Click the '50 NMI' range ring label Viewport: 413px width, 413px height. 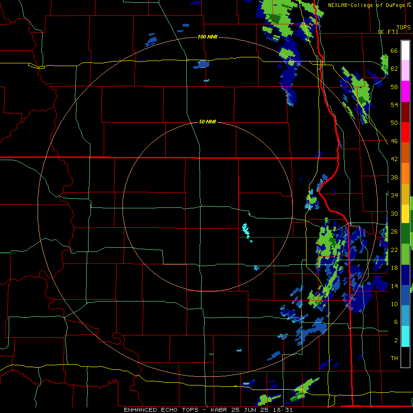click(207, 122)
